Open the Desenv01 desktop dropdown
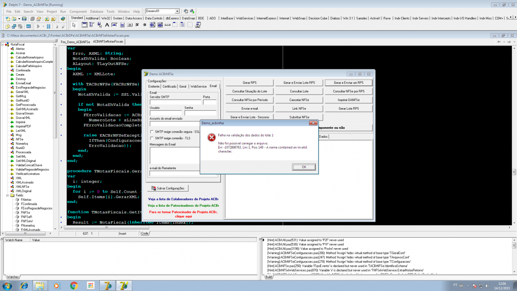The image size is (517, 291). coord(177,11)
